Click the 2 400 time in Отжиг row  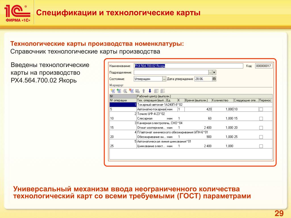[x=198, y=128]
